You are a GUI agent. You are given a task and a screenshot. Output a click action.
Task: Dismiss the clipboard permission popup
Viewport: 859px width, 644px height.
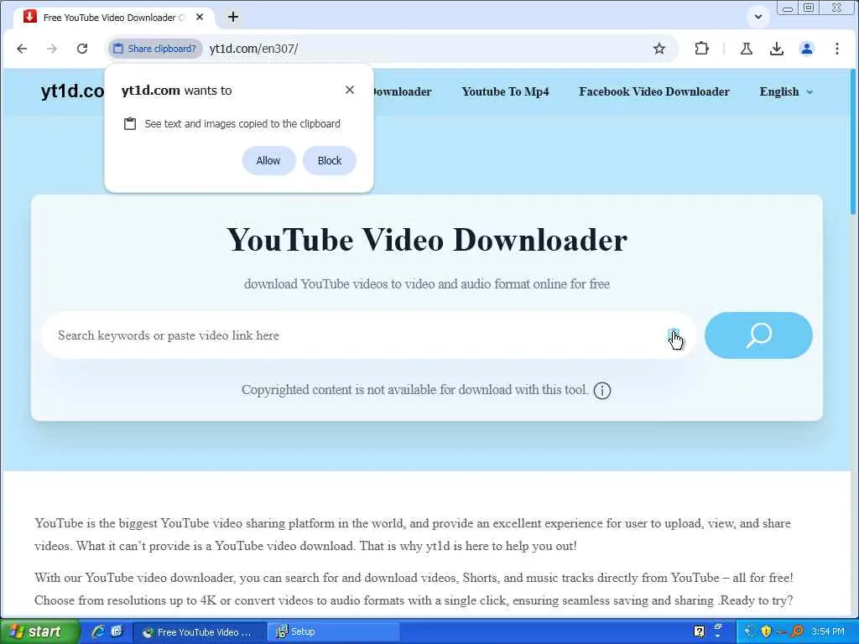[350, 90]
